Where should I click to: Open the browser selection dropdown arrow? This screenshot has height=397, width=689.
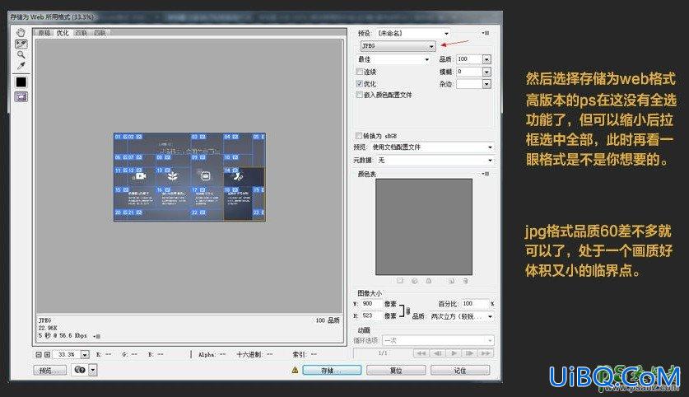click(x=93, y=370)
